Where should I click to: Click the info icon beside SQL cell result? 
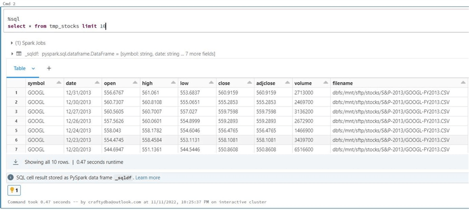point(10,178)
